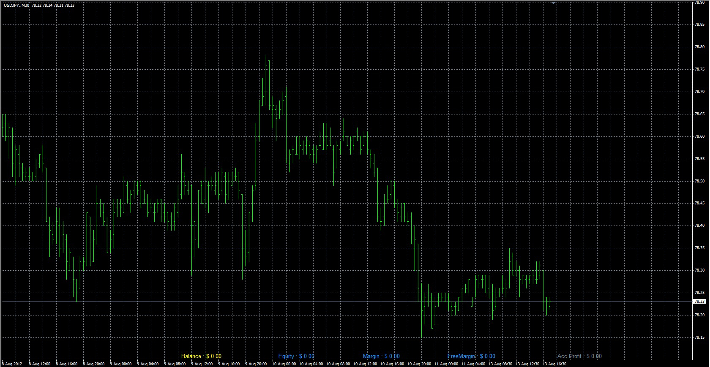Image resolution: width=710 pixels, height=367 pixels.
Task: Click the '8 Aug 16:00' time label
Action: click(66, 364)
